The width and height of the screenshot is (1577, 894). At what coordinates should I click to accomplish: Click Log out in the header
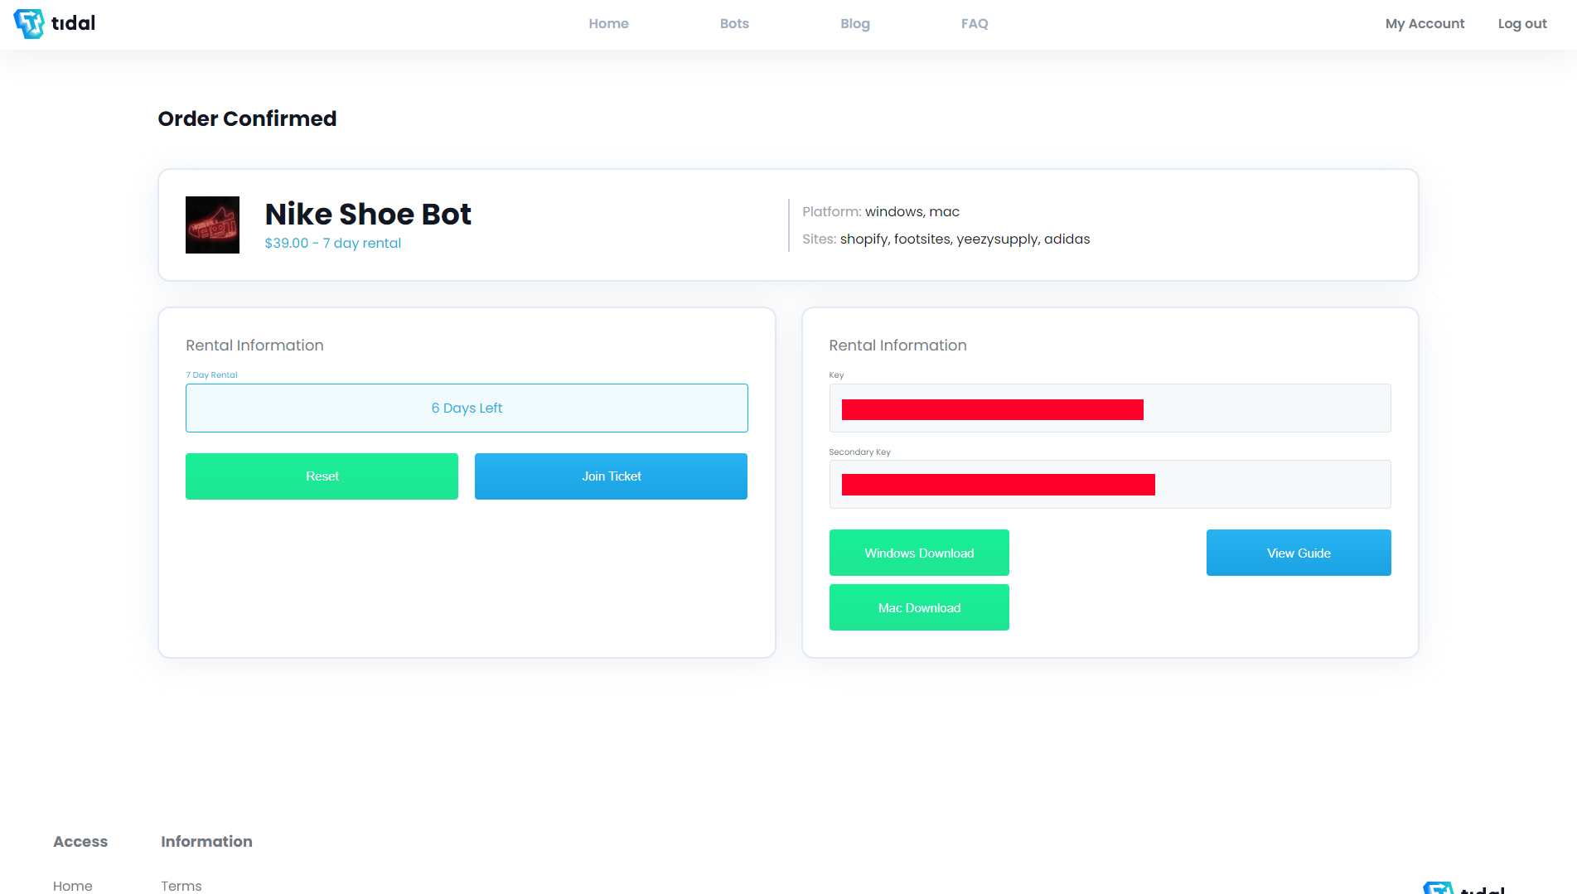[x=1521, y=24]
